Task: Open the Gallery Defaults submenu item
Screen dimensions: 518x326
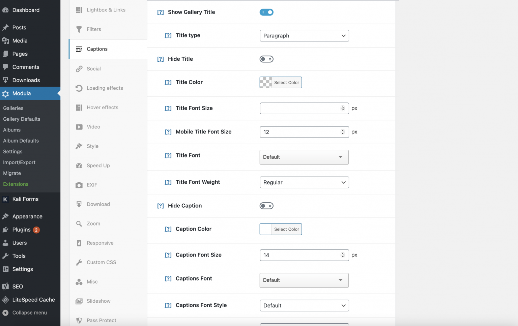Action: coord(22,119)
